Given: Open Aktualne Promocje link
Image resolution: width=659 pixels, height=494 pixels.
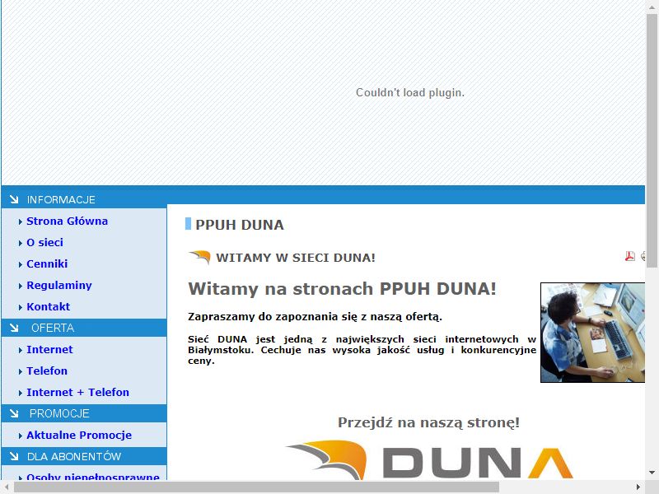Looking at the screenshot, I should tap(78, 436).
